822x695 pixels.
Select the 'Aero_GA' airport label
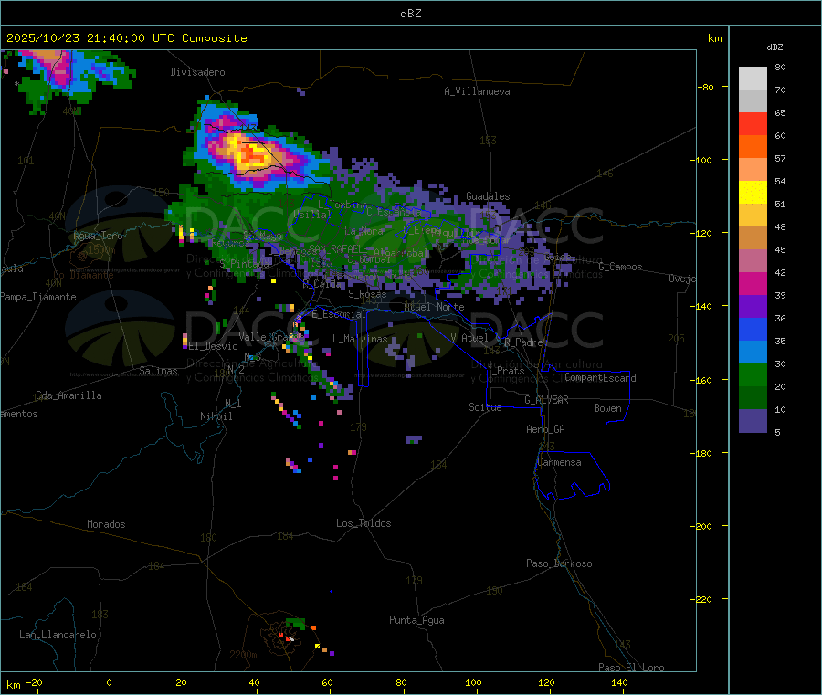[546, 429]
